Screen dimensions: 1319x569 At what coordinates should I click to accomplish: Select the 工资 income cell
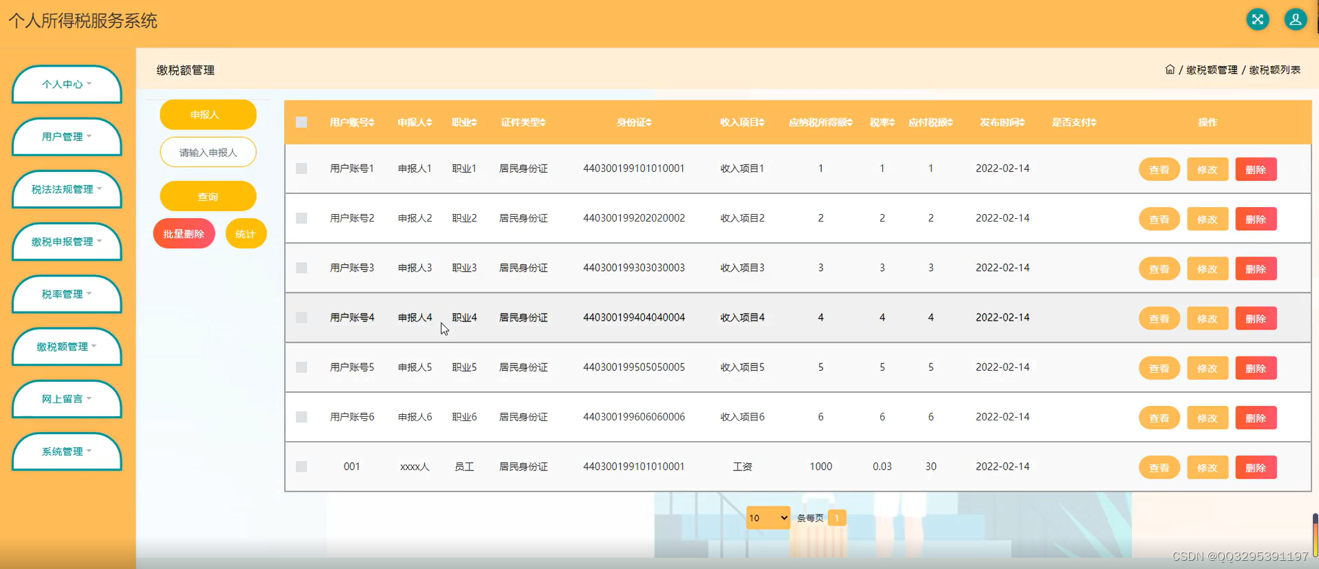pos(742,466)
